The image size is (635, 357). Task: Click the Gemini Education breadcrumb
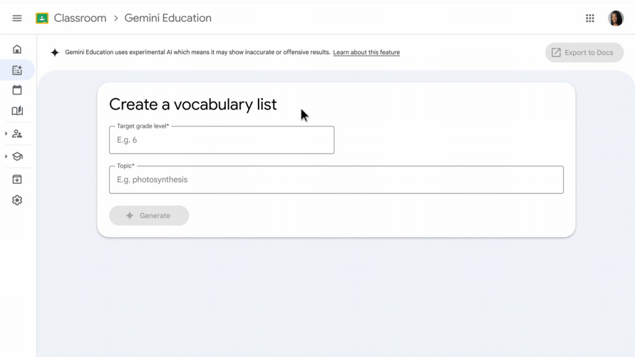[168, 19]
